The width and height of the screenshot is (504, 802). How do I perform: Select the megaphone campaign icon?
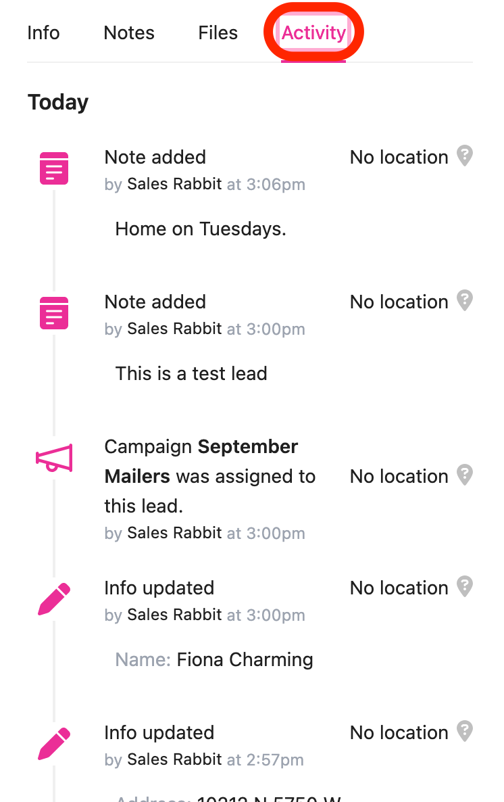[x=54, y=457]
